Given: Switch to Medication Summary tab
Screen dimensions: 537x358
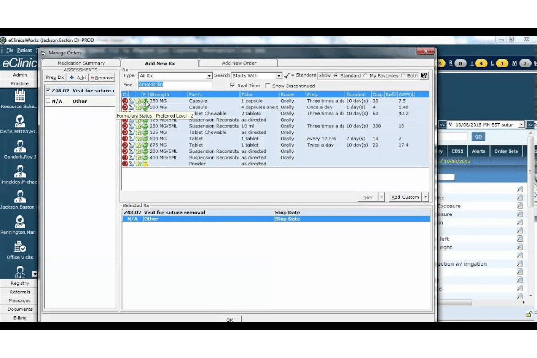Looking at the screenshot, I should (81, 63).
